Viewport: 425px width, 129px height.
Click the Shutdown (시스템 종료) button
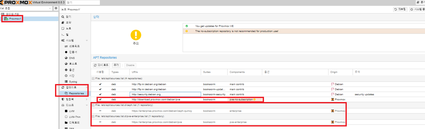417,9
